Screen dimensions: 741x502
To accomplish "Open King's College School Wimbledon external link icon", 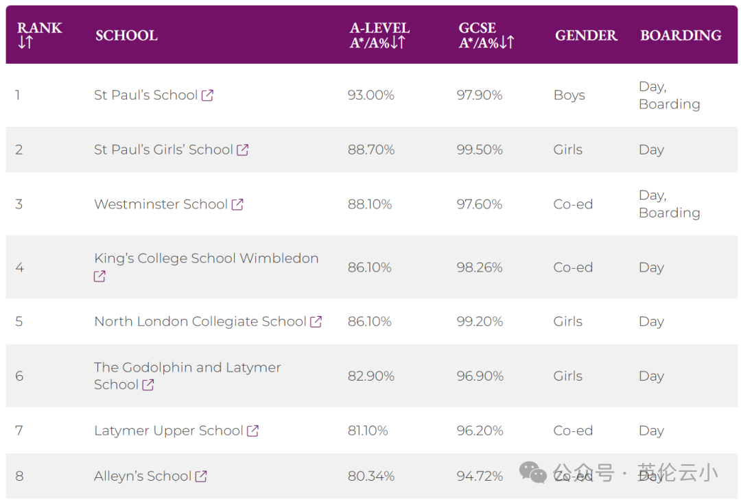I will pyautogui.click(x=99, y=276).
